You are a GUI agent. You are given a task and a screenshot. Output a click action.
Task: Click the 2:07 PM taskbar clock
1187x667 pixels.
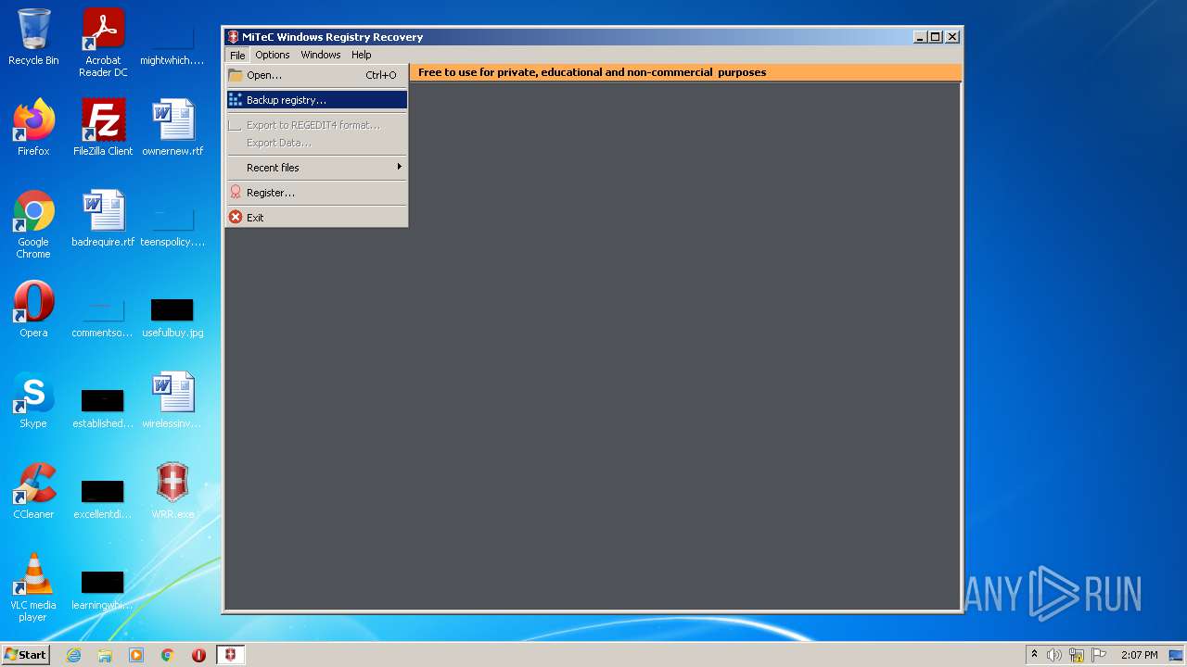pos(1140,655)
